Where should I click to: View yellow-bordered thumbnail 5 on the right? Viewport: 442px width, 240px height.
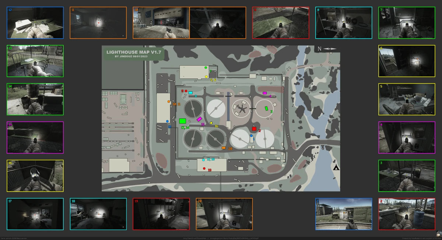click(x=407, y=99)
